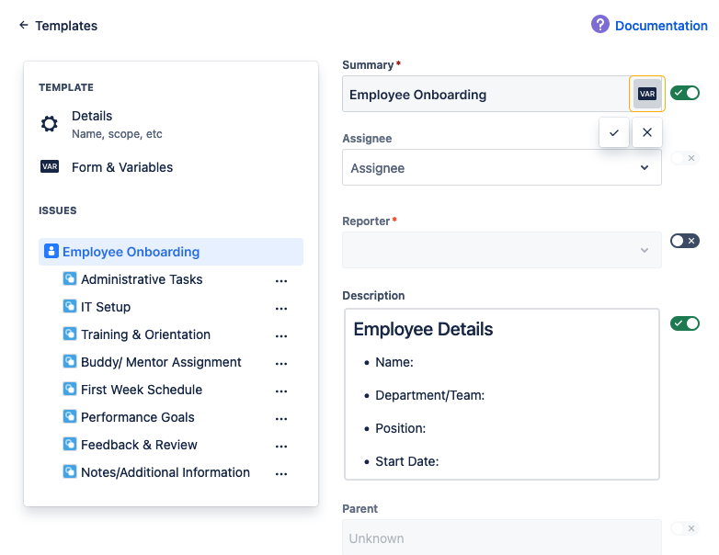Click the VAR variable icon in Summary field
Image resolution: width=719 pixels, height=555 pixels.
coord(647,94)
